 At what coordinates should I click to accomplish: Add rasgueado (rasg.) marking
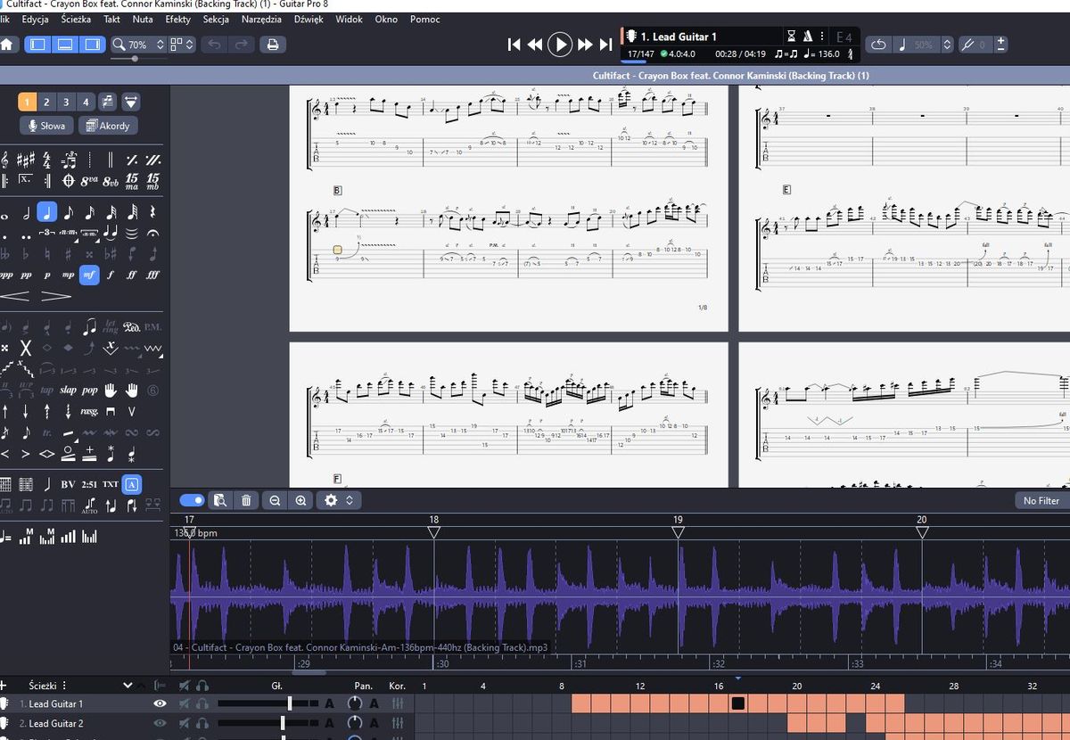pos(89,411)
